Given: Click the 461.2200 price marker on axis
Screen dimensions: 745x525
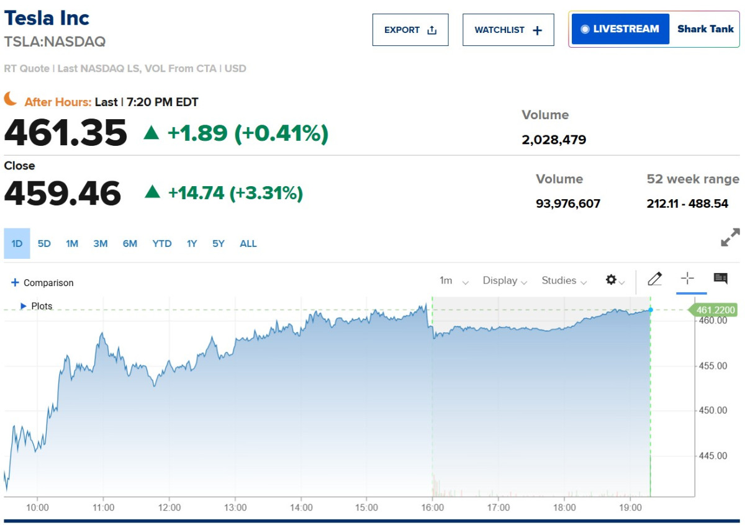Looking at the screenshot, I should click(715, 310).
